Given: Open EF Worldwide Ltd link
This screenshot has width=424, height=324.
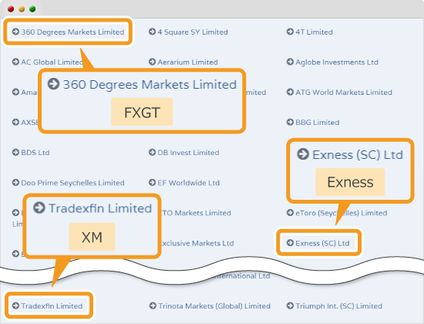Looking at the screenshot, I should (x=188, y=183).
